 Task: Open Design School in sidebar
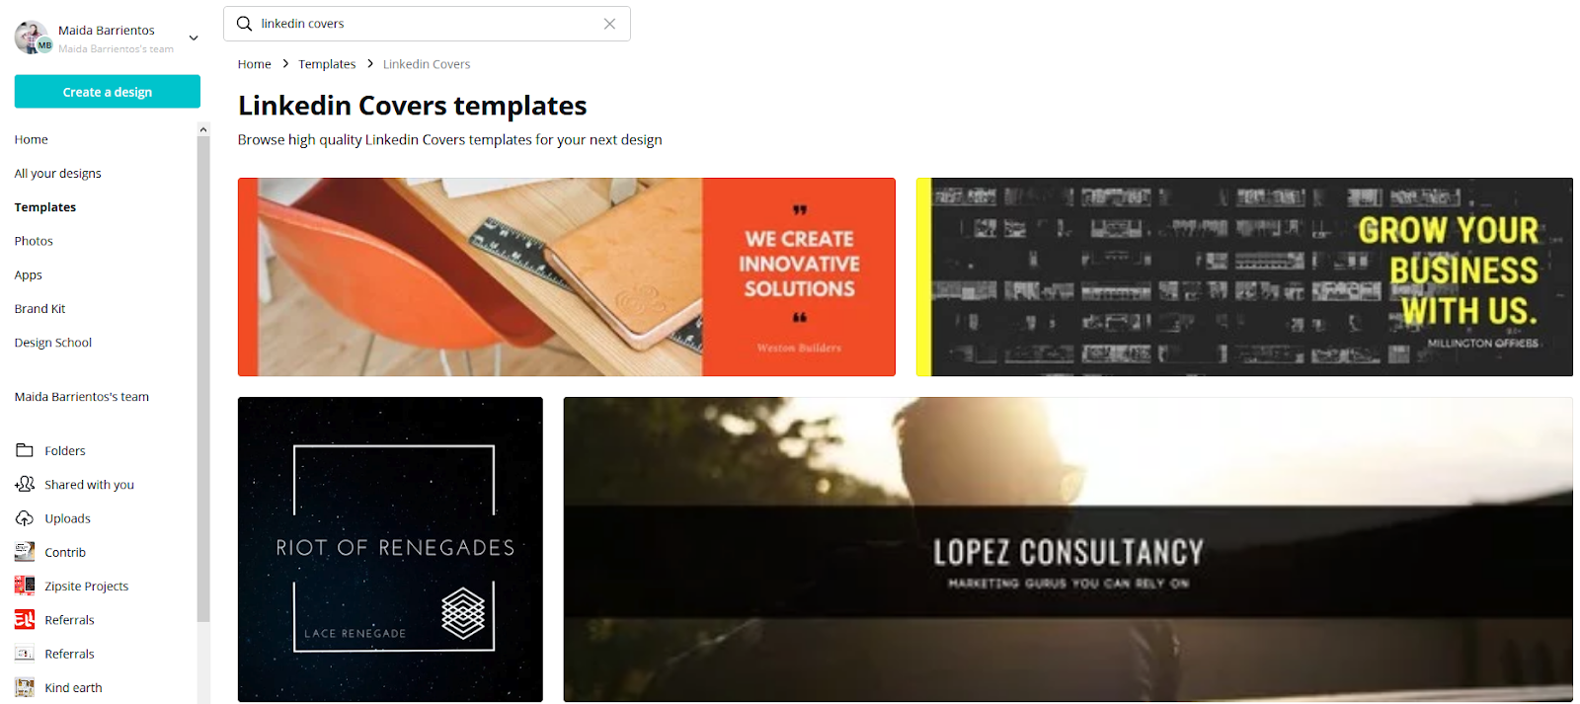(53, 343)
